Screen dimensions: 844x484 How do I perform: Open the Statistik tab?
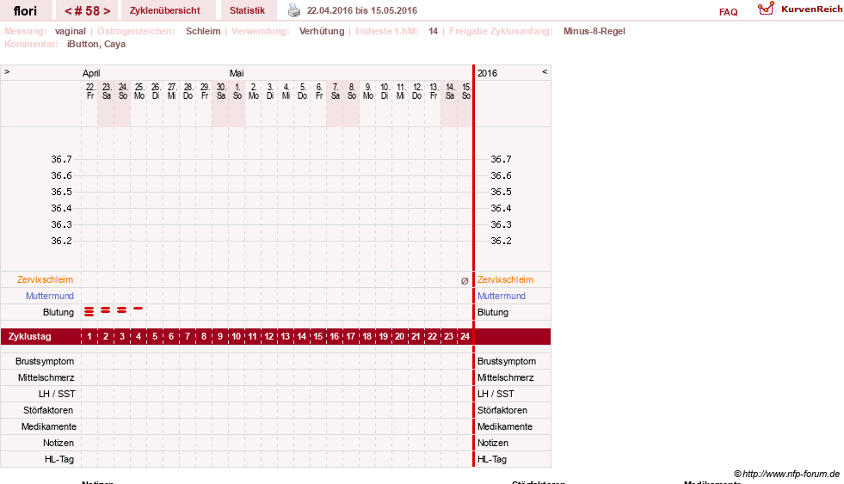tap(247, 11)
